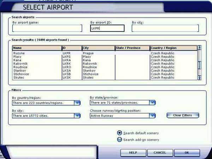Screen dimensions: 212x159
Task: Expand the Choose runway/starting position dropdown
Action: [x=152, y=115]
